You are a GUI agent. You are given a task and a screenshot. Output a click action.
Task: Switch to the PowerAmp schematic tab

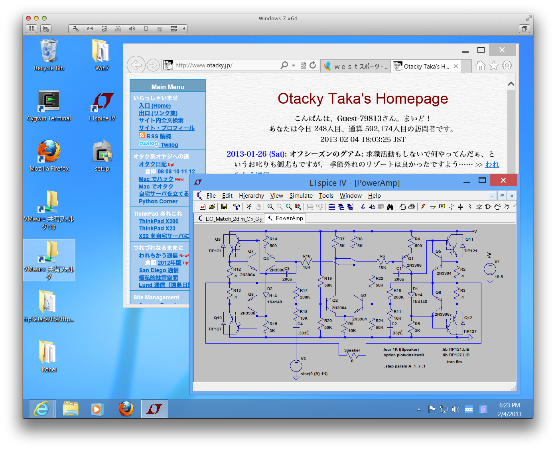(x=286, y=218)
